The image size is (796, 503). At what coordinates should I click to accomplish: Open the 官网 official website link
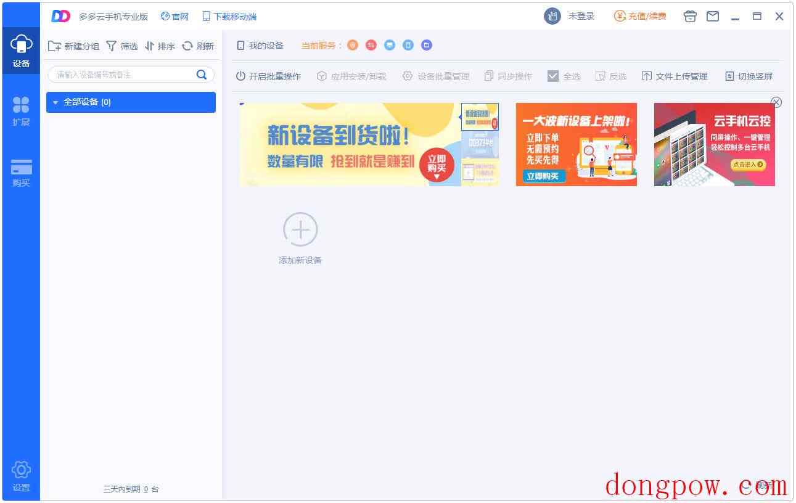(x=174, y=17)
